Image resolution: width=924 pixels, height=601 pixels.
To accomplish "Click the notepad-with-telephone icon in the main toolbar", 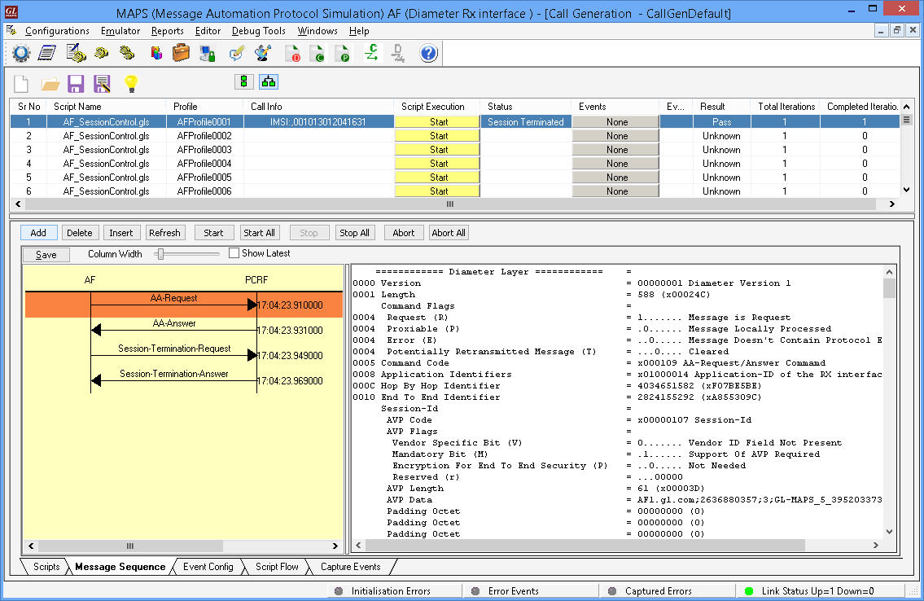I will (76, 54).
